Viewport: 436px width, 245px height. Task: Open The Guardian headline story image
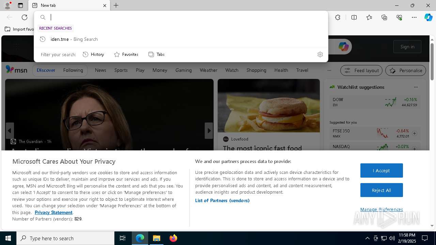[x=109, y=114]
